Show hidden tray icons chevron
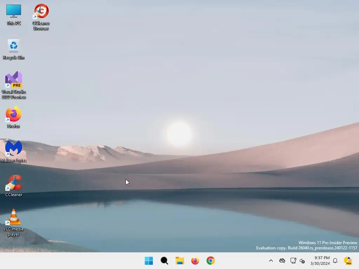359x269 pixels. [271, 261]
